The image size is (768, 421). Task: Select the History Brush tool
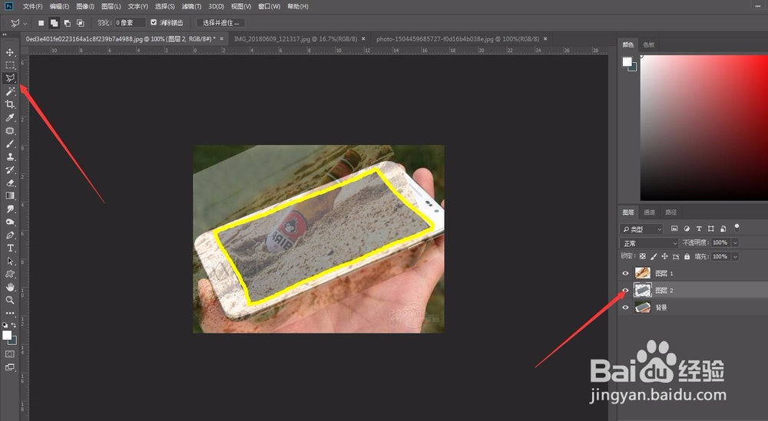point(10,169)
